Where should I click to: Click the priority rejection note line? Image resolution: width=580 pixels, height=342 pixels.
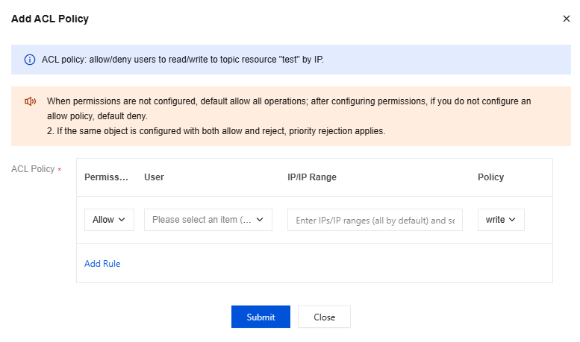[x=216, y=131]
